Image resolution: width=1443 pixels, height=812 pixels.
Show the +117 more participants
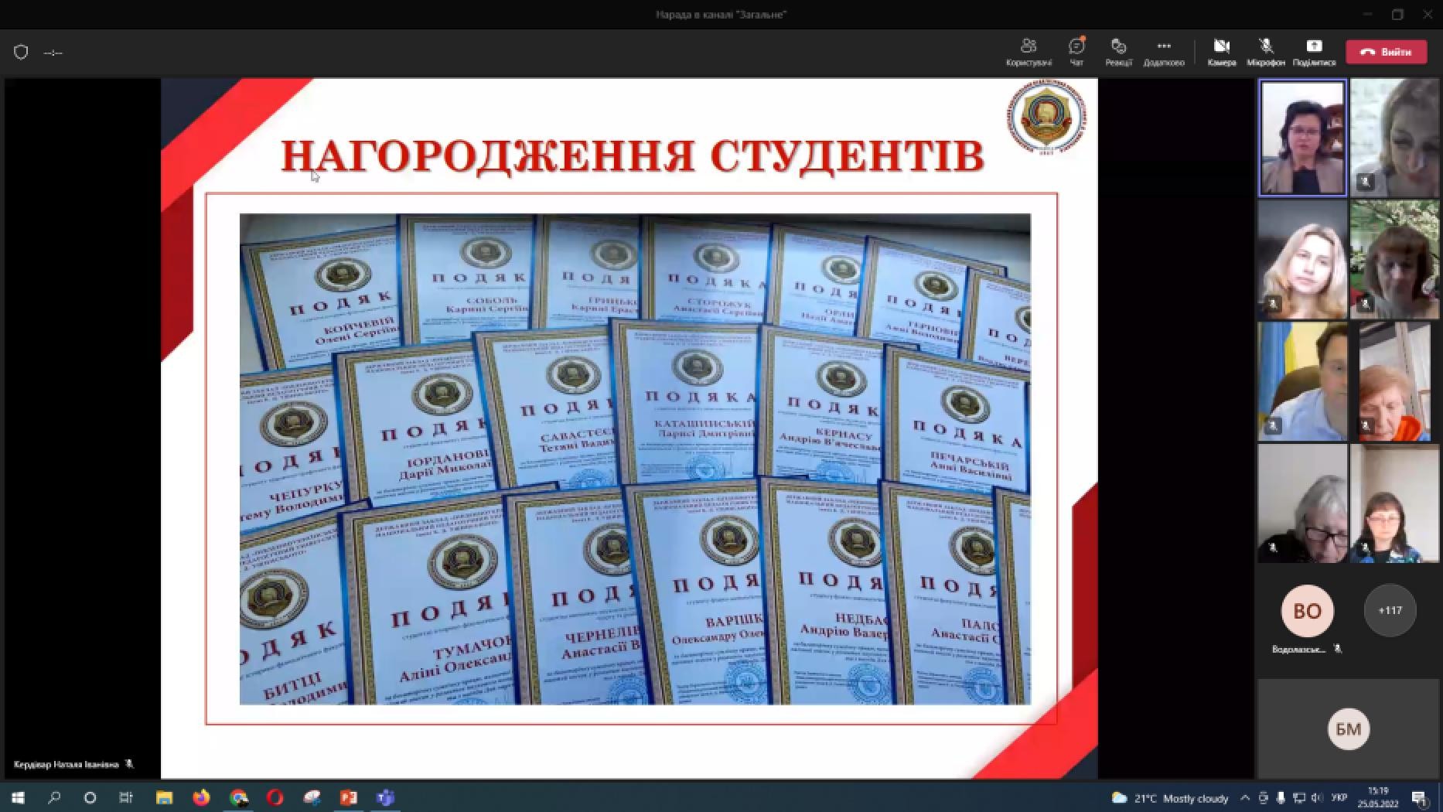(1390, 610)
